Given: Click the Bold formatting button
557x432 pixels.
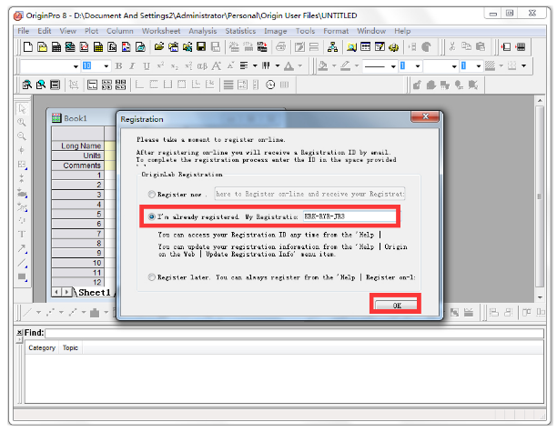Looking at the screenshot, I should tap(119, 66).
